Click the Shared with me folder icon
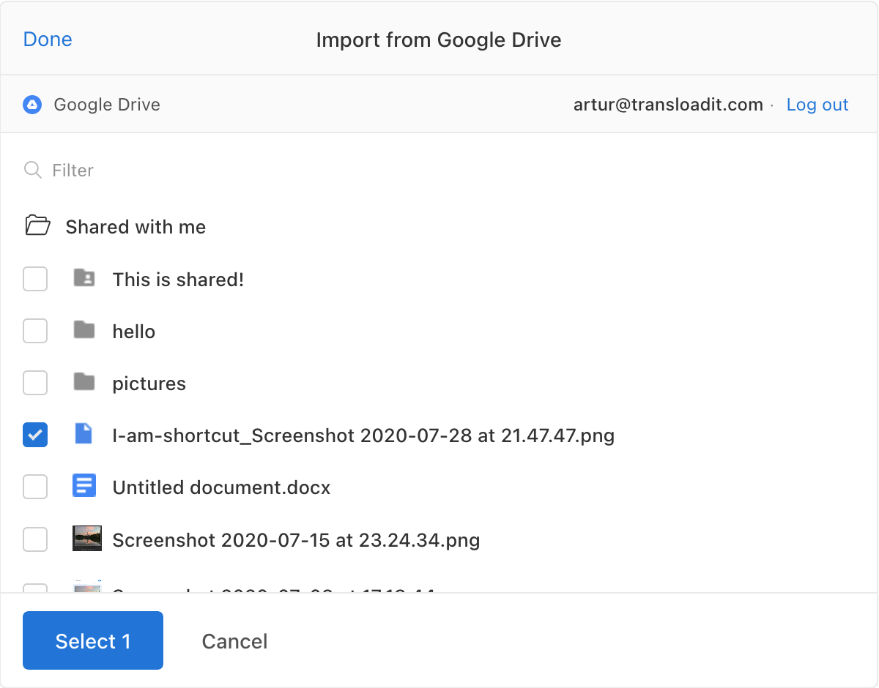The height and width of the screenshot is (688, 879). click(37, 225)
